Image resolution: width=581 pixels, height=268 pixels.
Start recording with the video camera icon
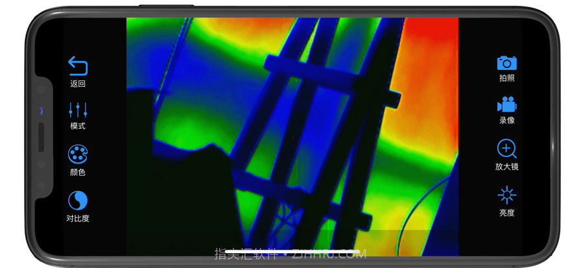[x=506, y=104]
